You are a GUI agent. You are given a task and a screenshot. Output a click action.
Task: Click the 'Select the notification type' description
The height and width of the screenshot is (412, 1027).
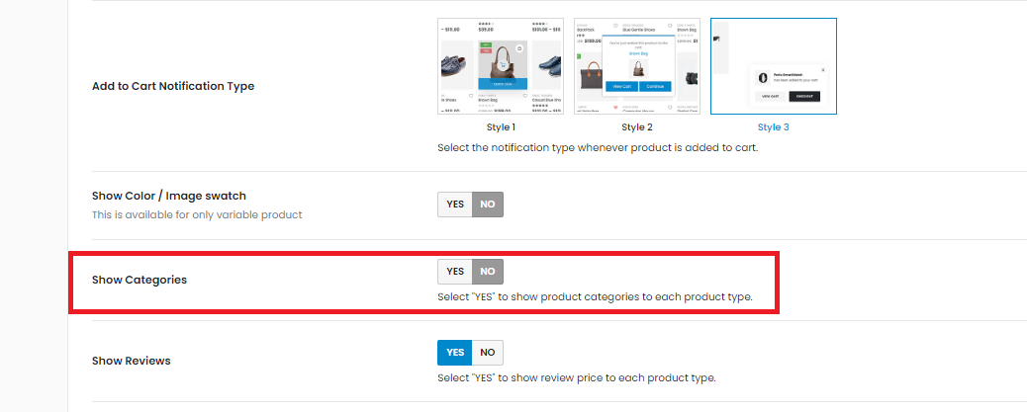pyautogui.click(x=598, y=148)
